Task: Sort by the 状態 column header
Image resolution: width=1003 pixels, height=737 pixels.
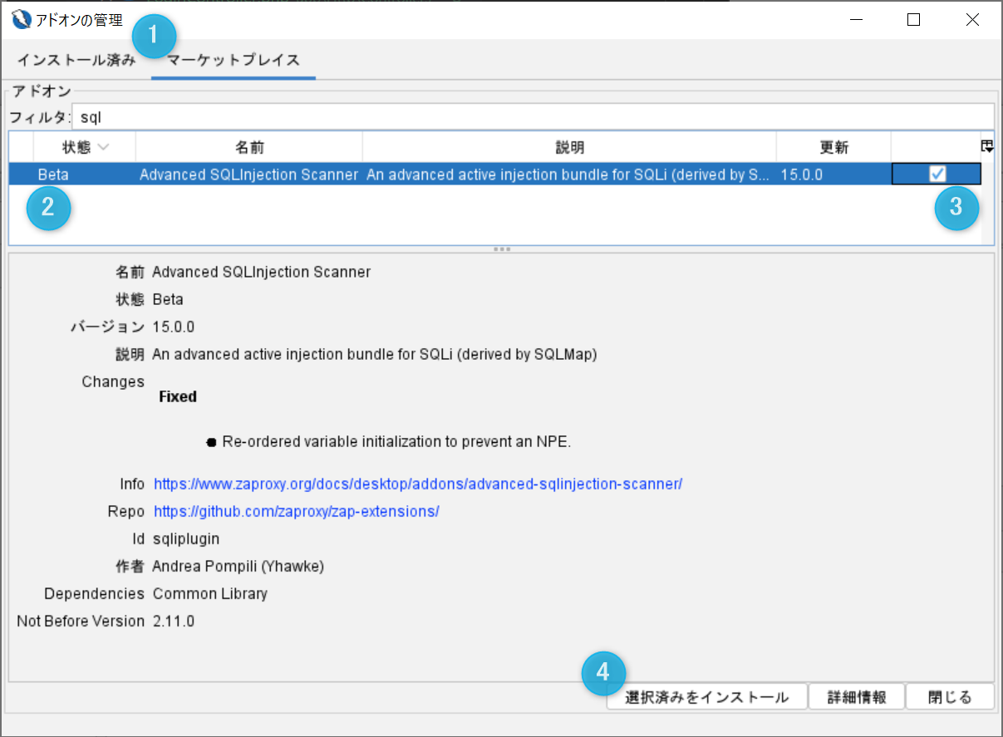Action: 86,147
